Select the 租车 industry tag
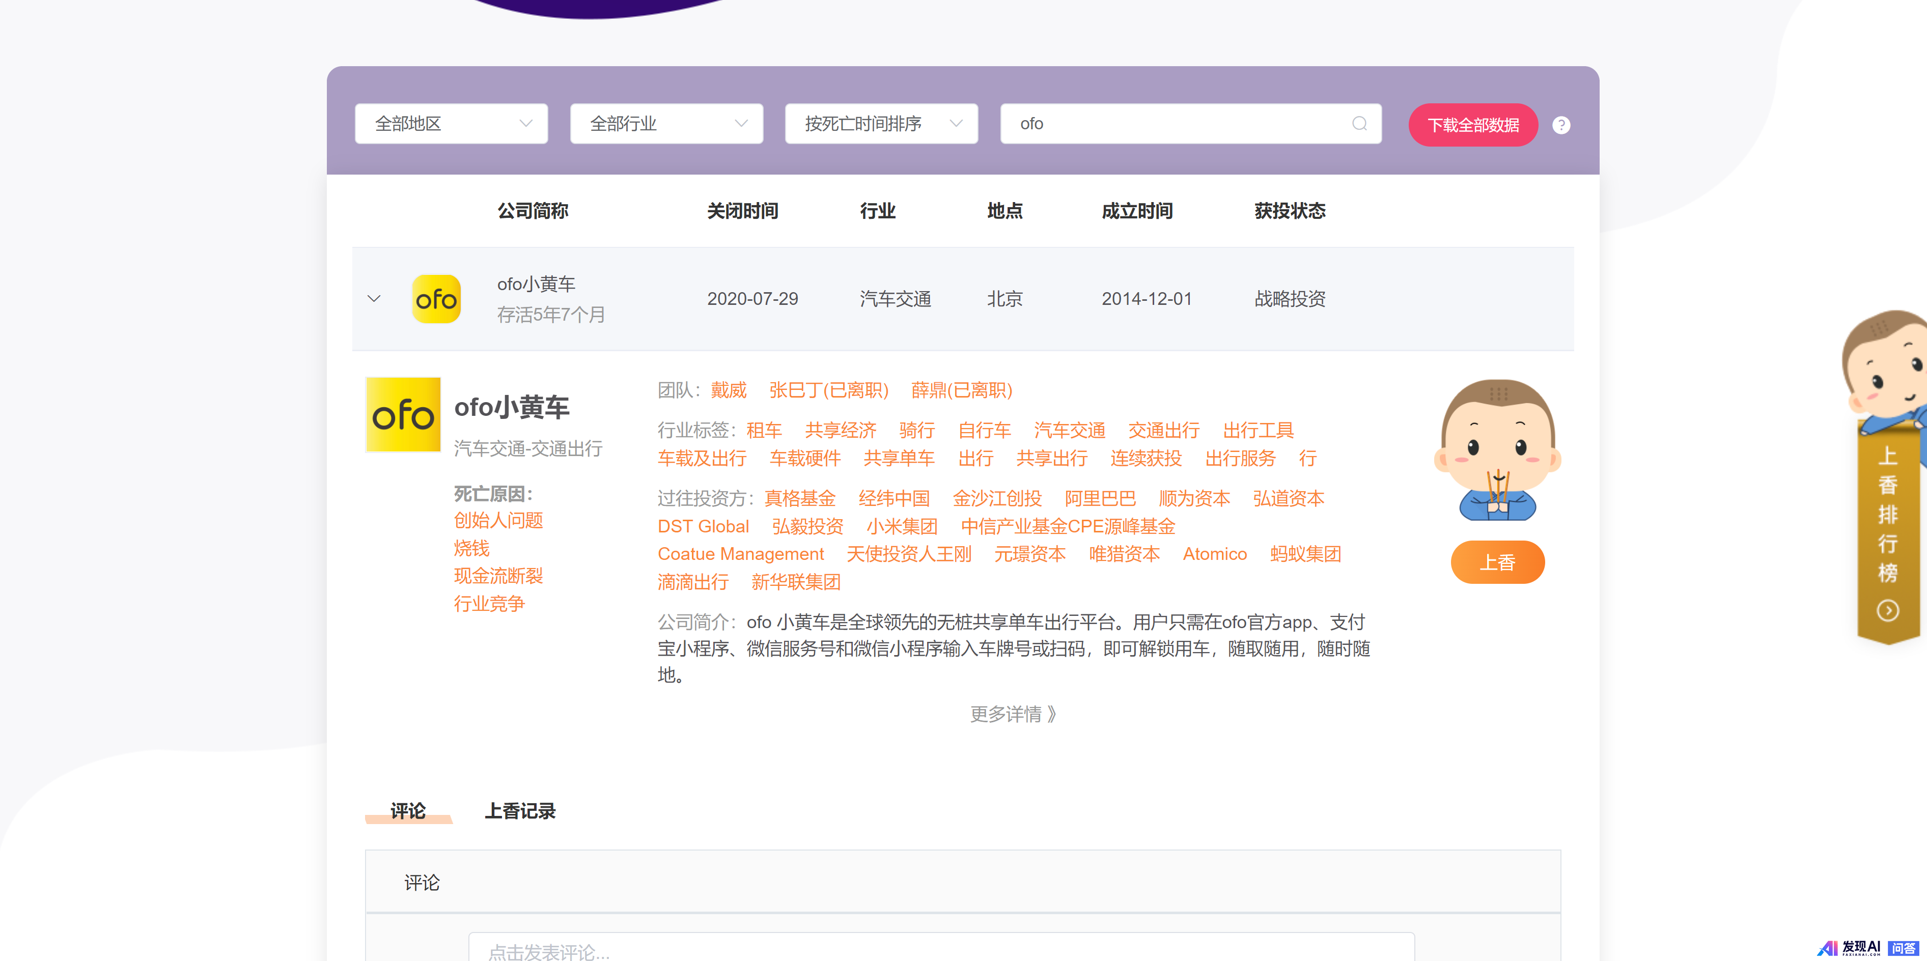Viewport: 1927px width, 961px height. click(x=765, y=431)
